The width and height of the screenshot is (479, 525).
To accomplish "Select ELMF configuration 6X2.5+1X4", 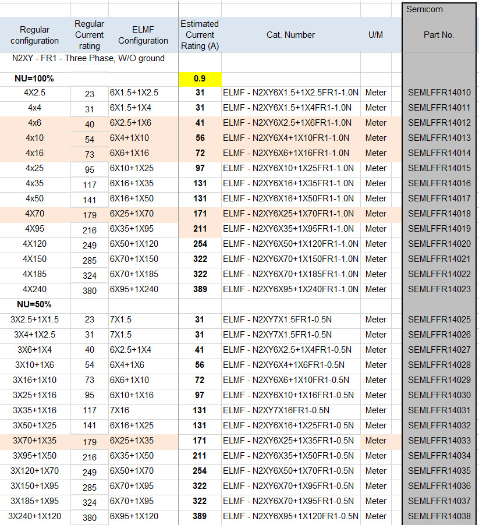I will [x=130, y=350].
